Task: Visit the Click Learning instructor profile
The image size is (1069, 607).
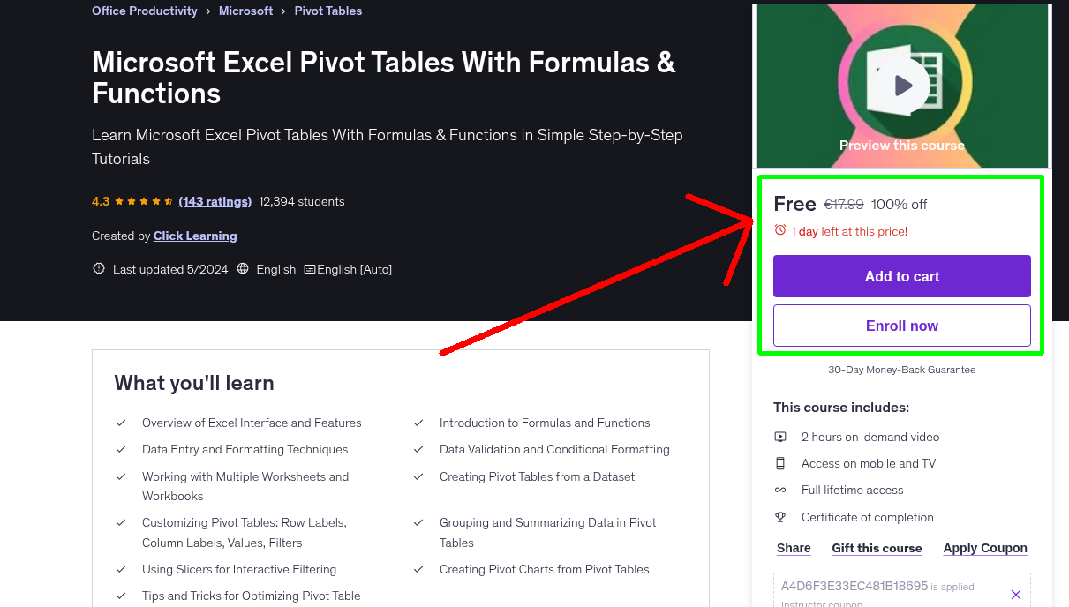Action: pyautogui.click(x=195, y=236)
